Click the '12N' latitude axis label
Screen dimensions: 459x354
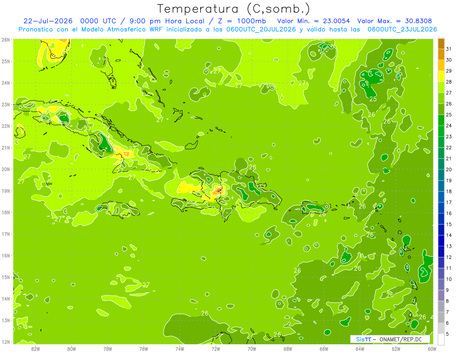pos(5,342)
